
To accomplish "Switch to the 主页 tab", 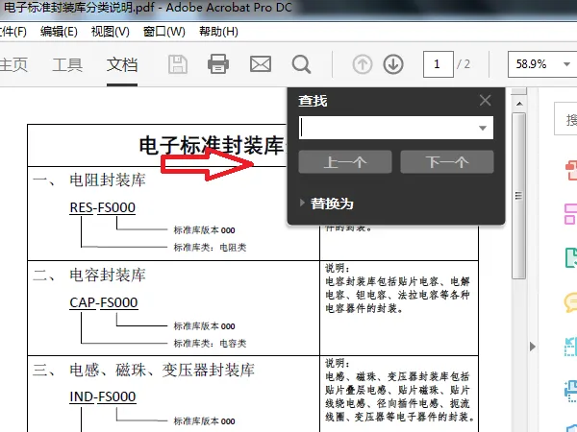I will click(13, 64).
